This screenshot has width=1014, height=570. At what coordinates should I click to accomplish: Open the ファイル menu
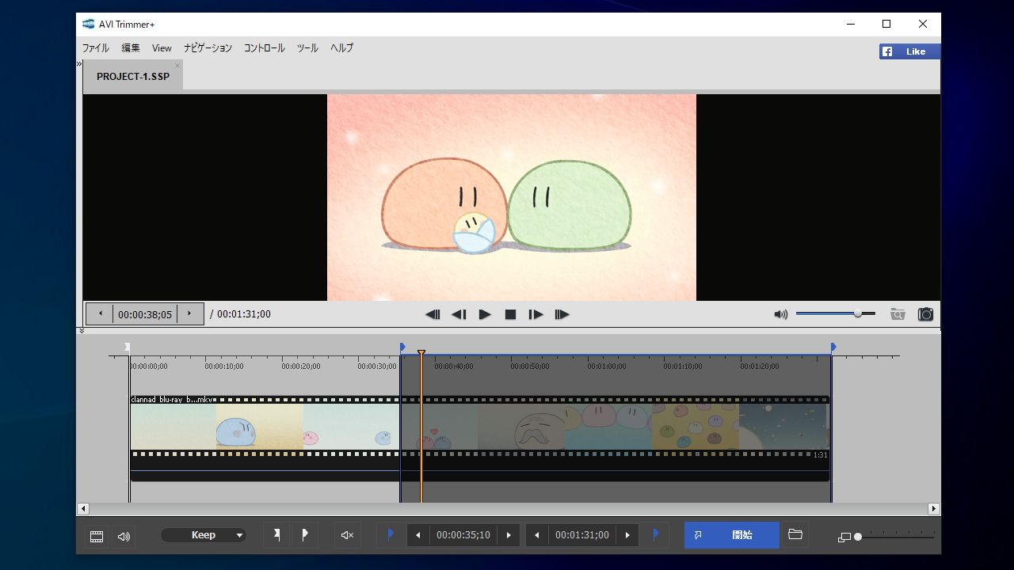(96, 48)
